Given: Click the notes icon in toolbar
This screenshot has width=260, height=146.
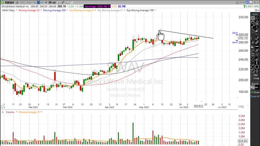Looking at the screenshot, I should pyautogui.click(x=67, y=2).
